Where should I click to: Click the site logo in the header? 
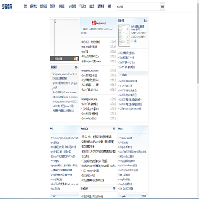coord(7,7)
